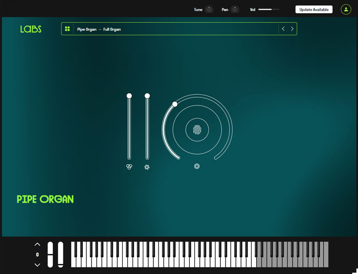Viewport: 358px width, 274px height.
Task: Click the circular dial's white handle
Action: (175, 104)
